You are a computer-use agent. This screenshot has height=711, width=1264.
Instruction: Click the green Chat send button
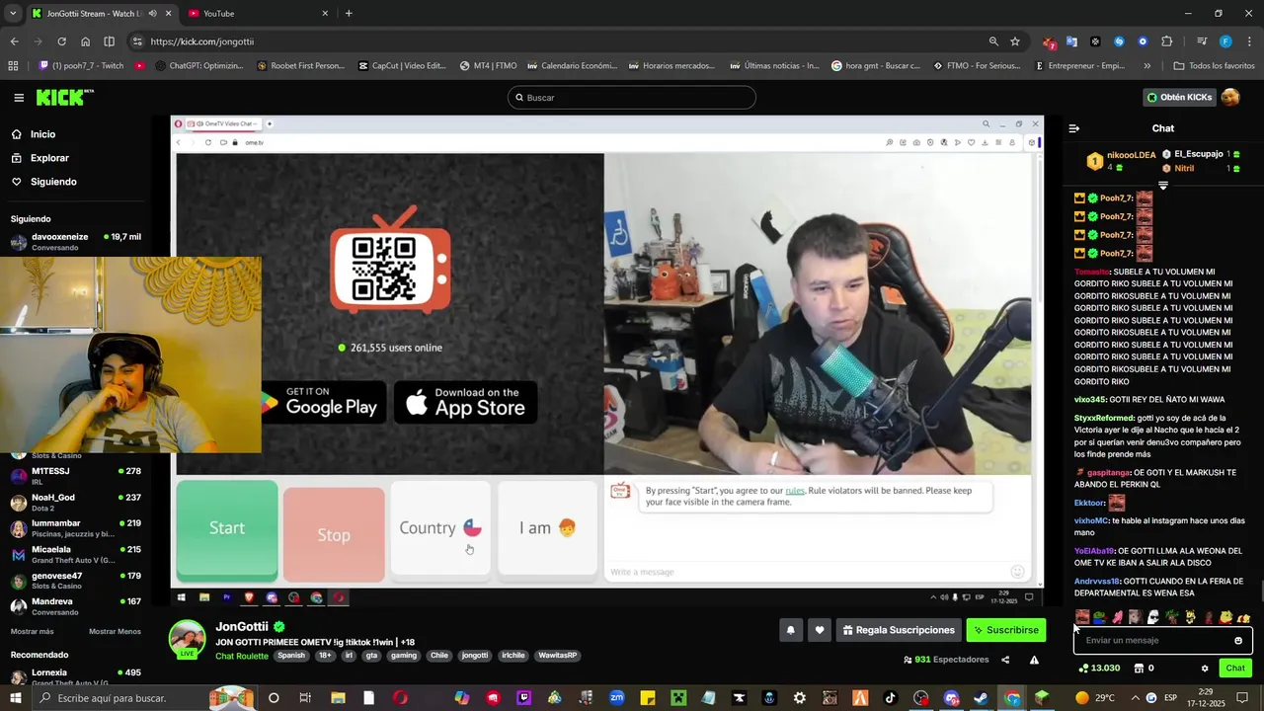click(1235, 669)
